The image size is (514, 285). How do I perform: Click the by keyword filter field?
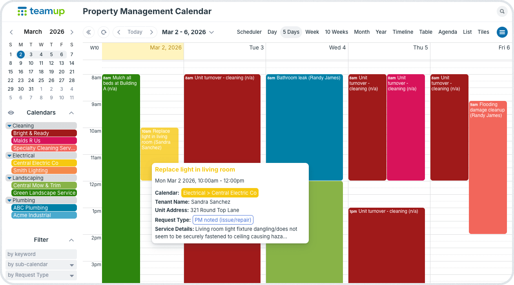(x=41, y=254)
